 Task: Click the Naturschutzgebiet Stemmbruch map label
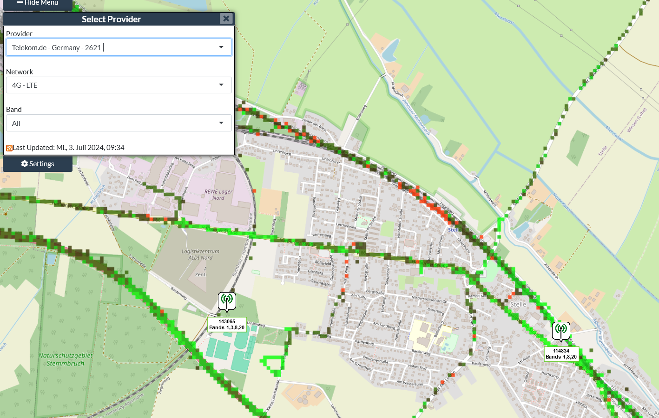tap(66, 359)
